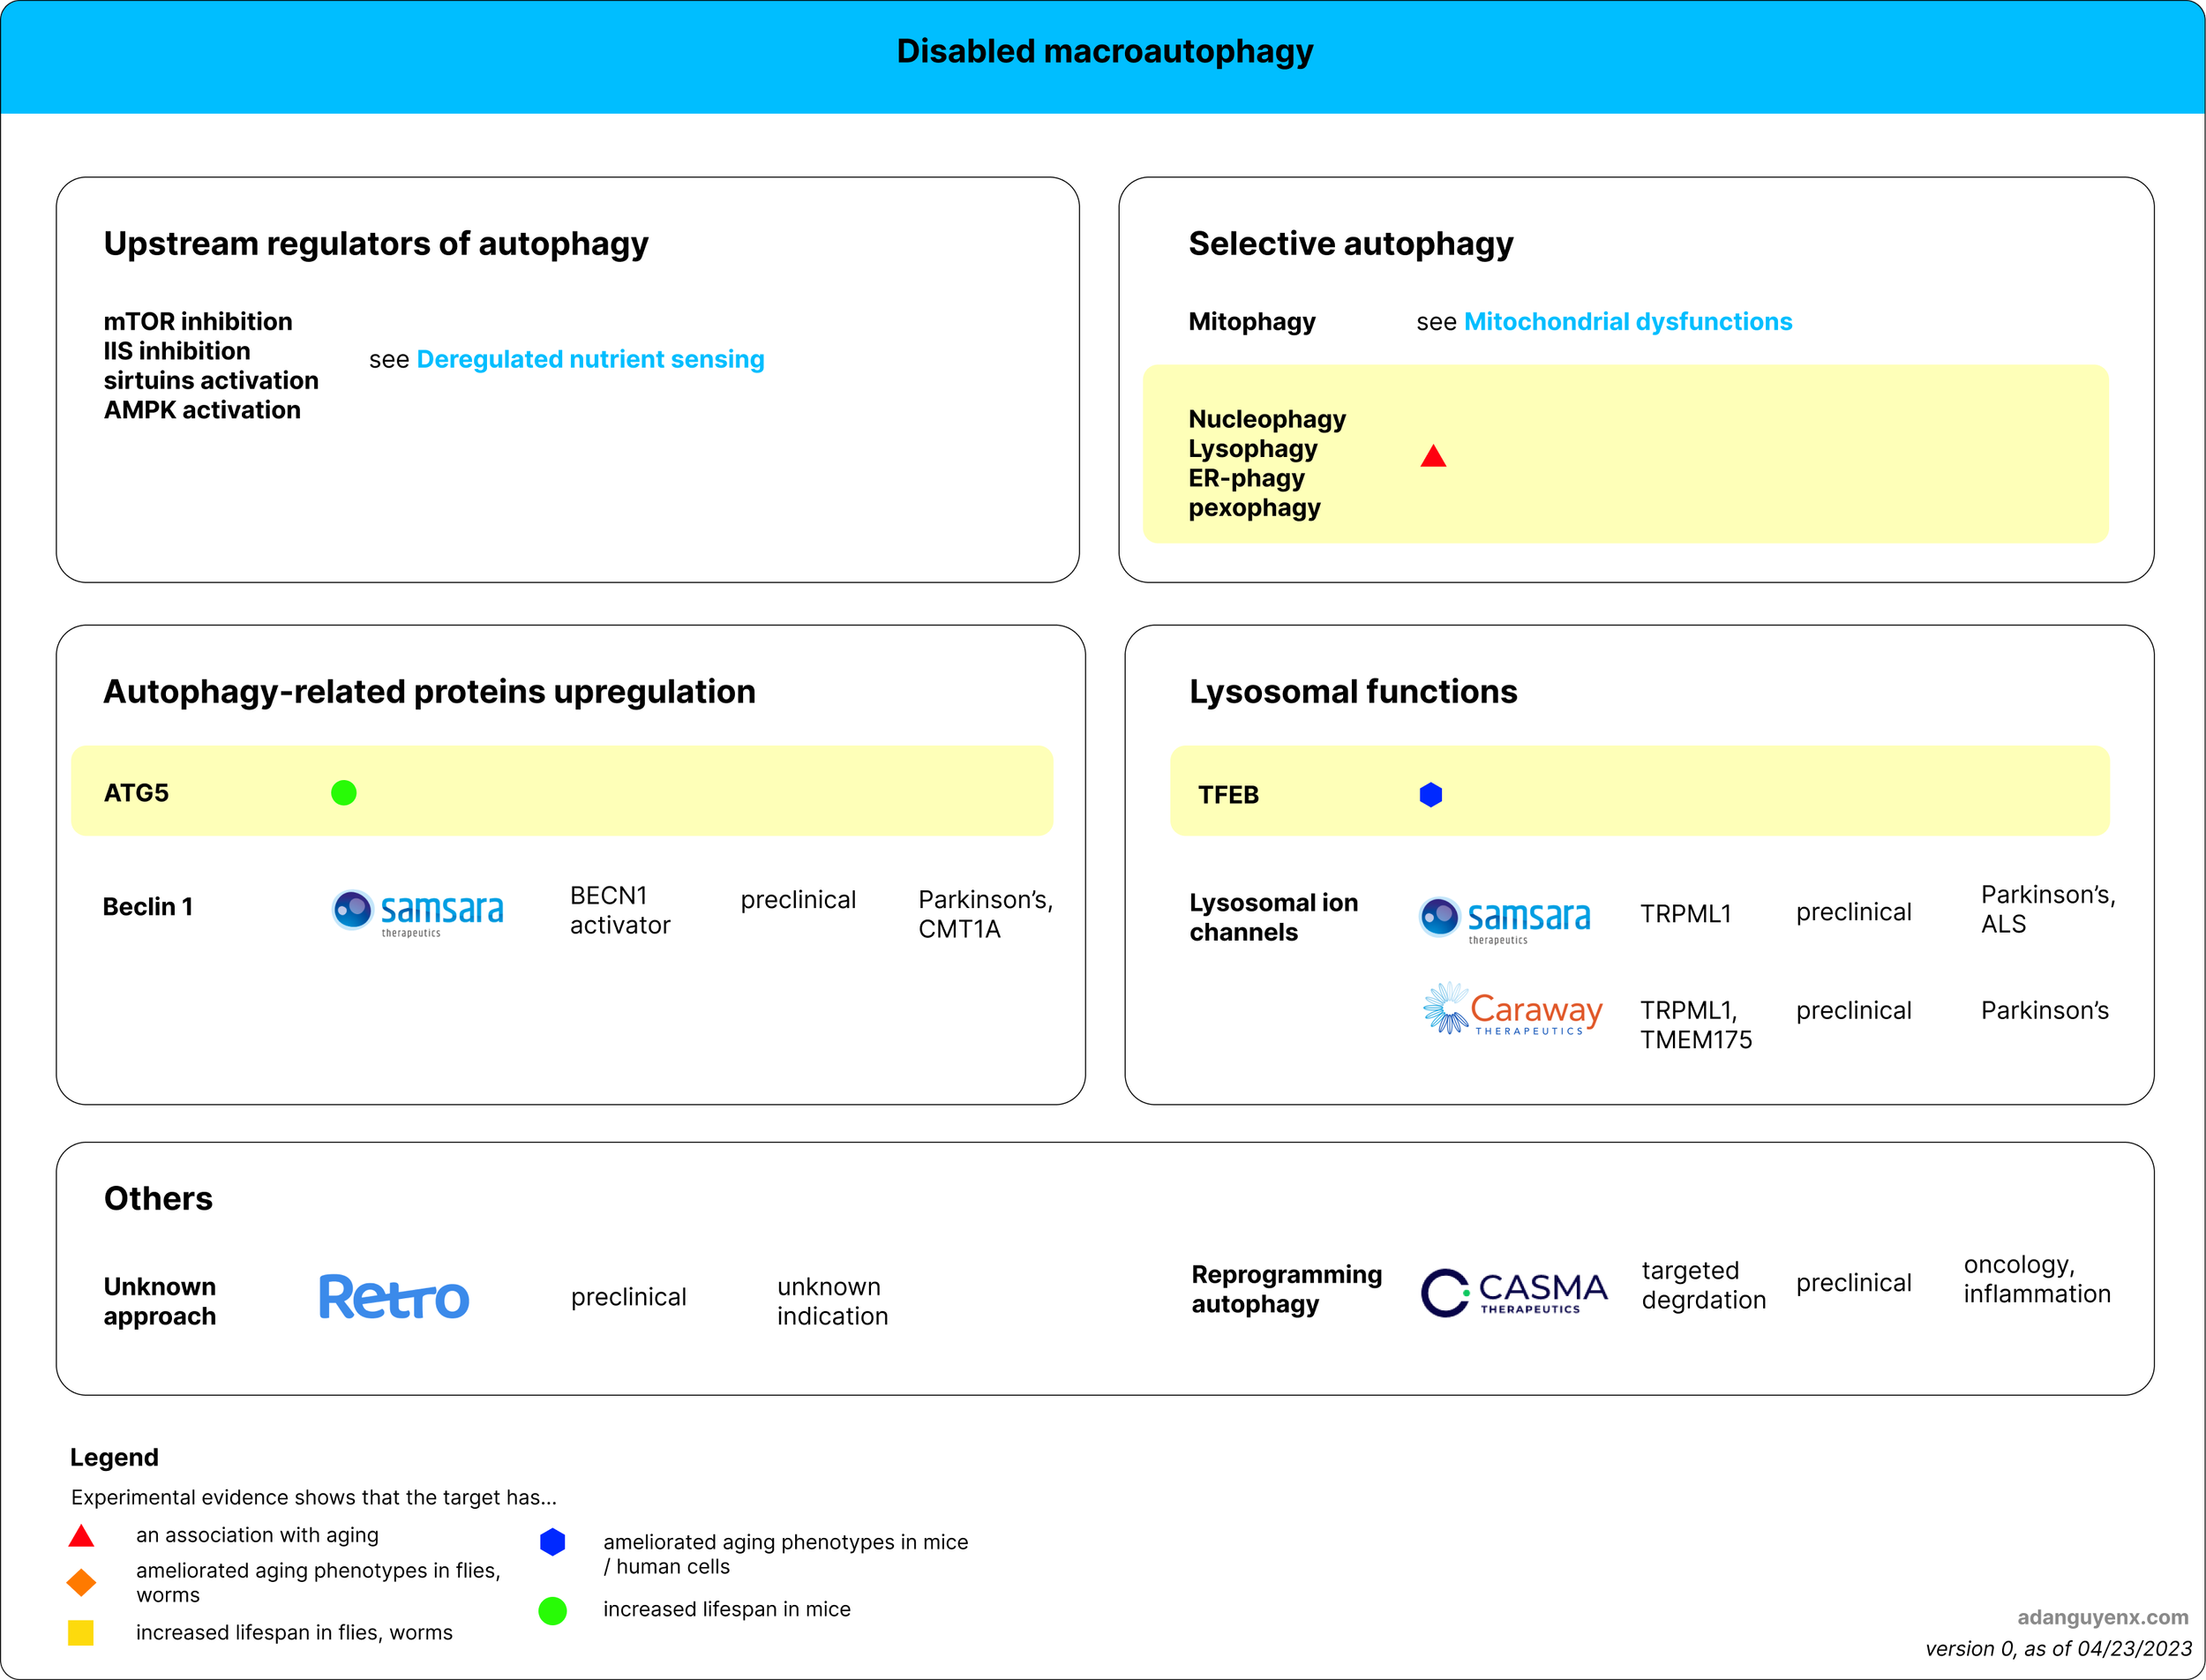Click the blue hexagon next to TFEB
Image resolution: width=2206 pixels, height=1680 pixels.
pos(1431,795)
